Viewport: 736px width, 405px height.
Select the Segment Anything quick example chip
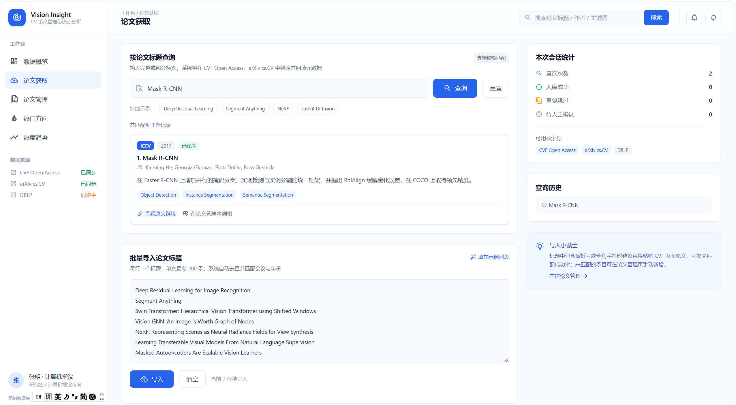(x=245, y=109)
